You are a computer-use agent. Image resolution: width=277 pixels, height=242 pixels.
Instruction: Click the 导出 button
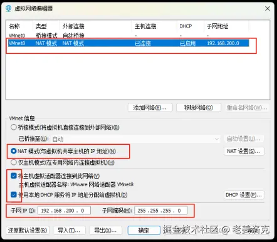point(105,230)
